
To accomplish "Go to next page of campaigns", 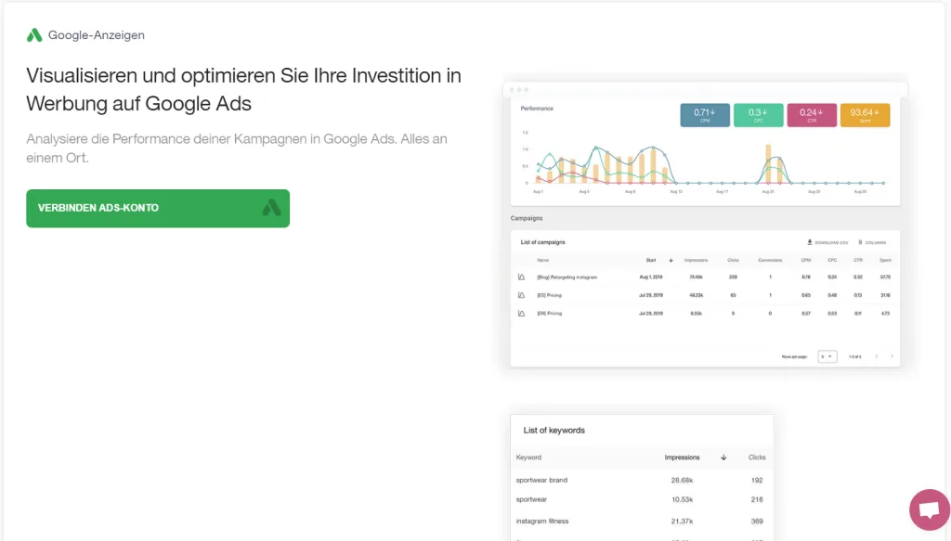I will tap(892, 356).
